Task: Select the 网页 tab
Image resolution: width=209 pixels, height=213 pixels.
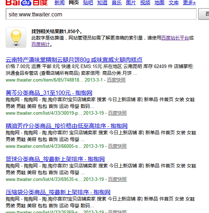Action: pyautogui.click(x=74, y=2)
